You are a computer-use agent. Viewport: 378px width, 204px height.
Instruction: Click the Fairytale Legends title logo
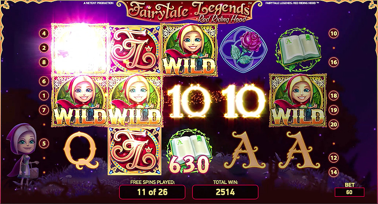pyautogui.click(x=189, y=11)
